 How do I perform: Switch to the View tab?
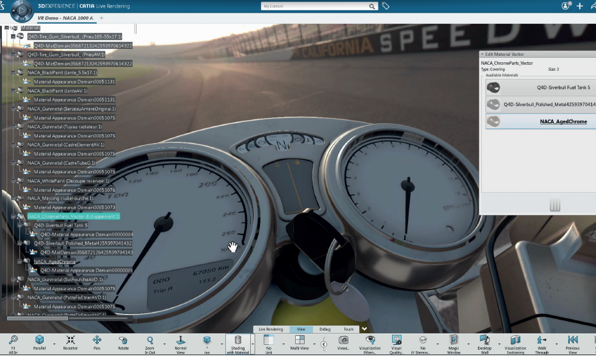pyautogui.click(x=301, y=329)
